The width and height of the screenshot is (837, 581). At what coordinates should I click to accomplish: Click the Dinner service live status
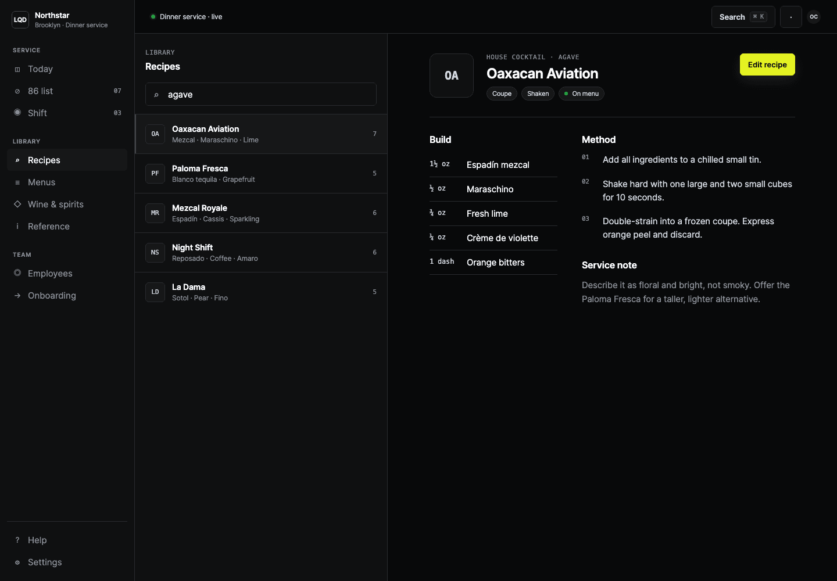tap(186, 17)
